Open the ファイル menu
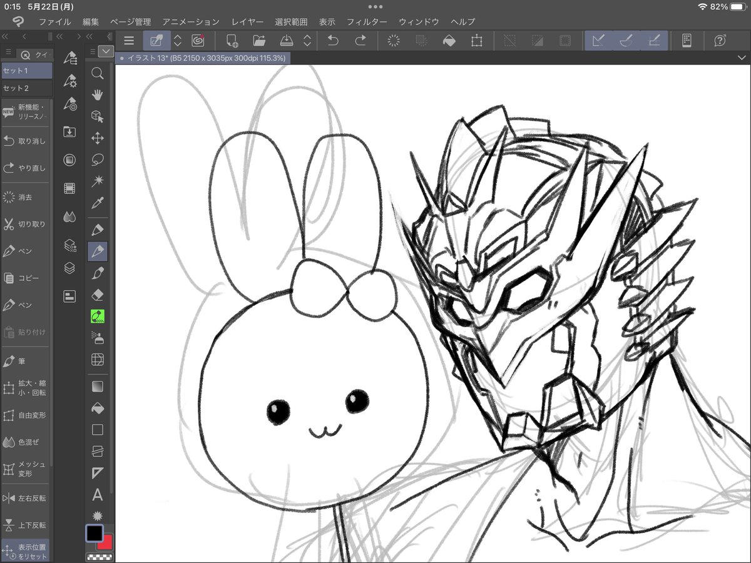 tap(55, 22)
